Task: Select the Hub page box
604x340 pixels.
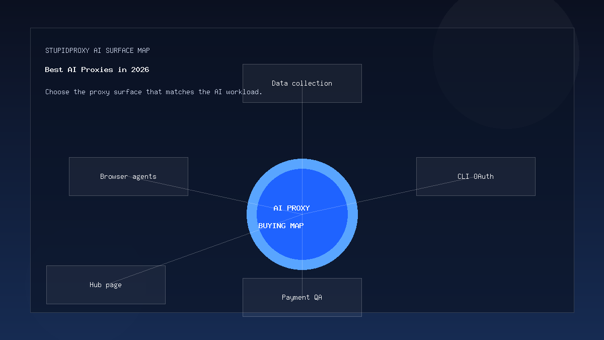Action: click(106, 285)
